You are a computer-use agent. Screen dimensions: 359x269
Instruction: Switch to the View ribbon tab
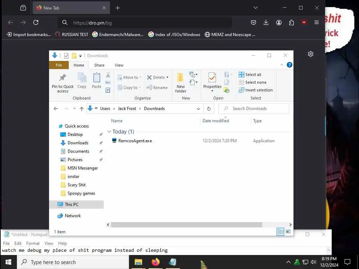pyautogui.click(x=119, y=65)
